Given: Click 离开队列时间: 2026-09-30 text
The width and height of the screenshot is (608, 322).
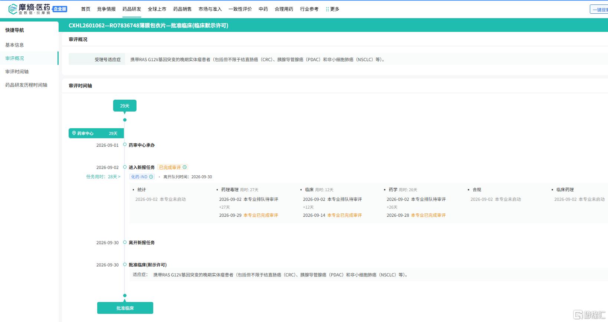Looking at the screenshot, I should pyautogui.click(x=188, y=177).
